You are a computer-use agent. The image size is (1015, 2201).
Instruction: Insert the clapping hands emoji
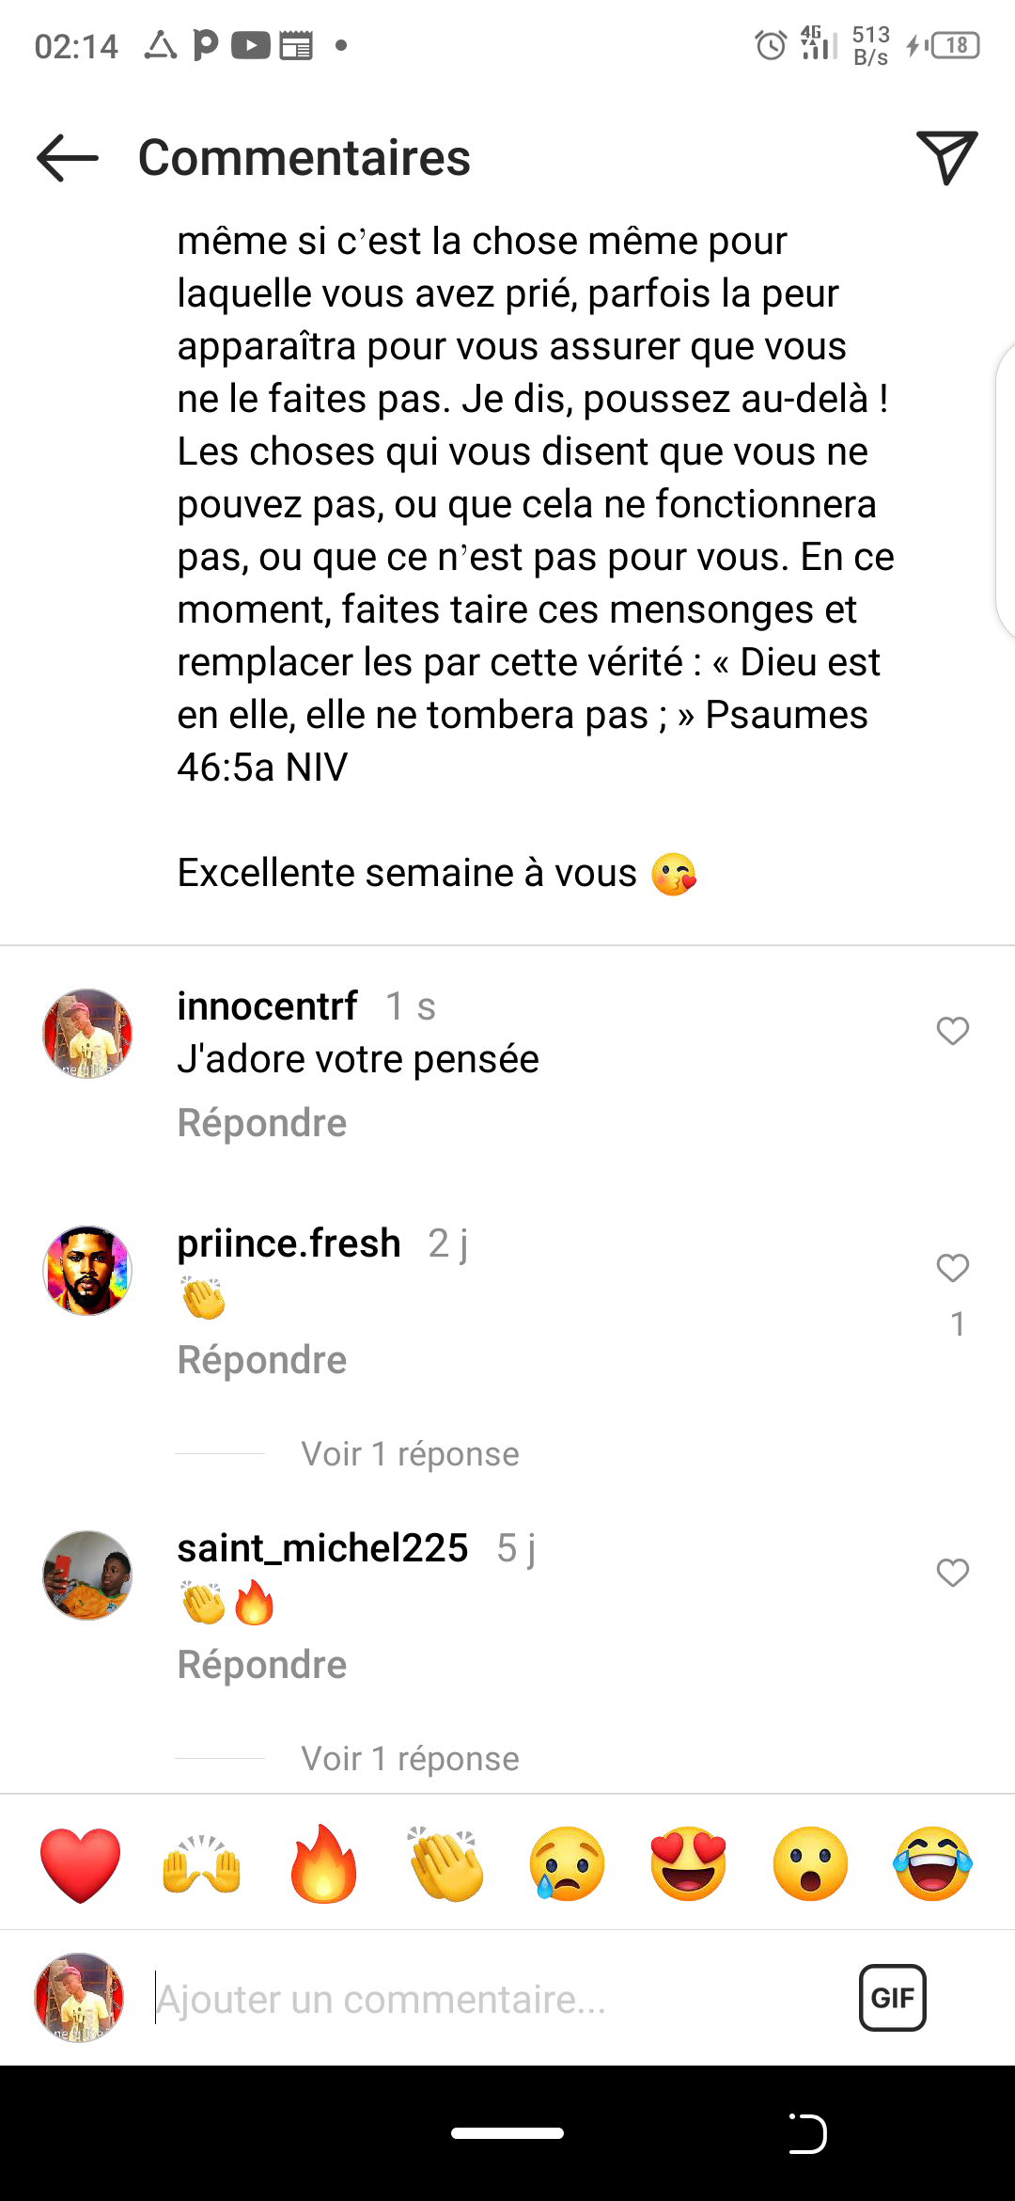point(445,1864)
